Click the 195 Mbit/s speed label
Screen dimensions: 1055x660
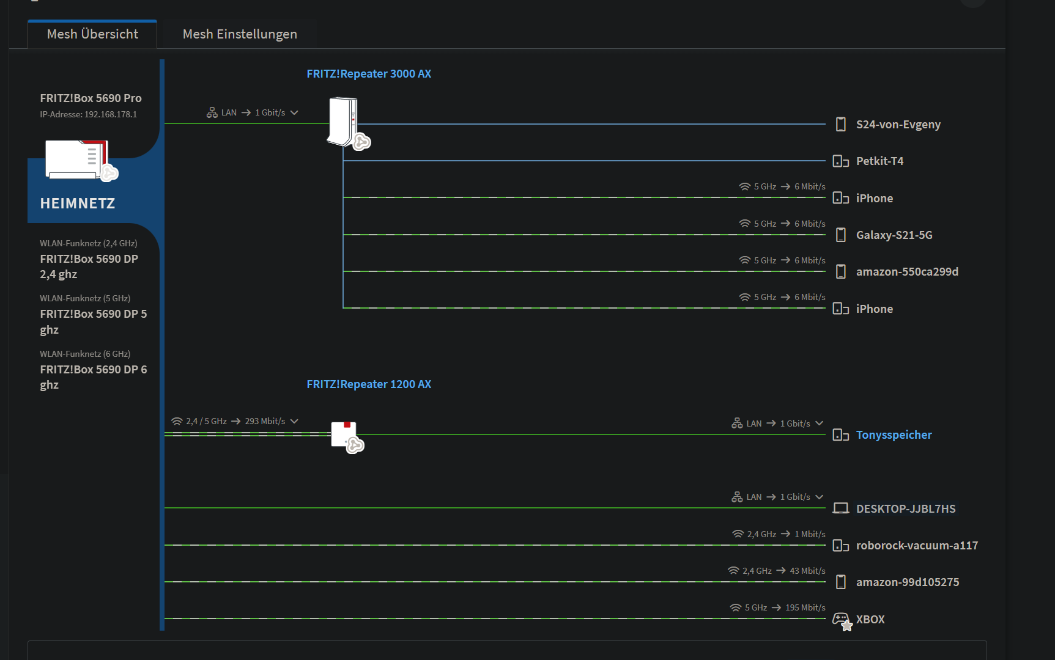coord(805,607)
